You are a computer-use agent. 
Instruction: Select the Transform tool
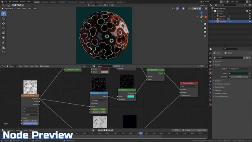4,37
